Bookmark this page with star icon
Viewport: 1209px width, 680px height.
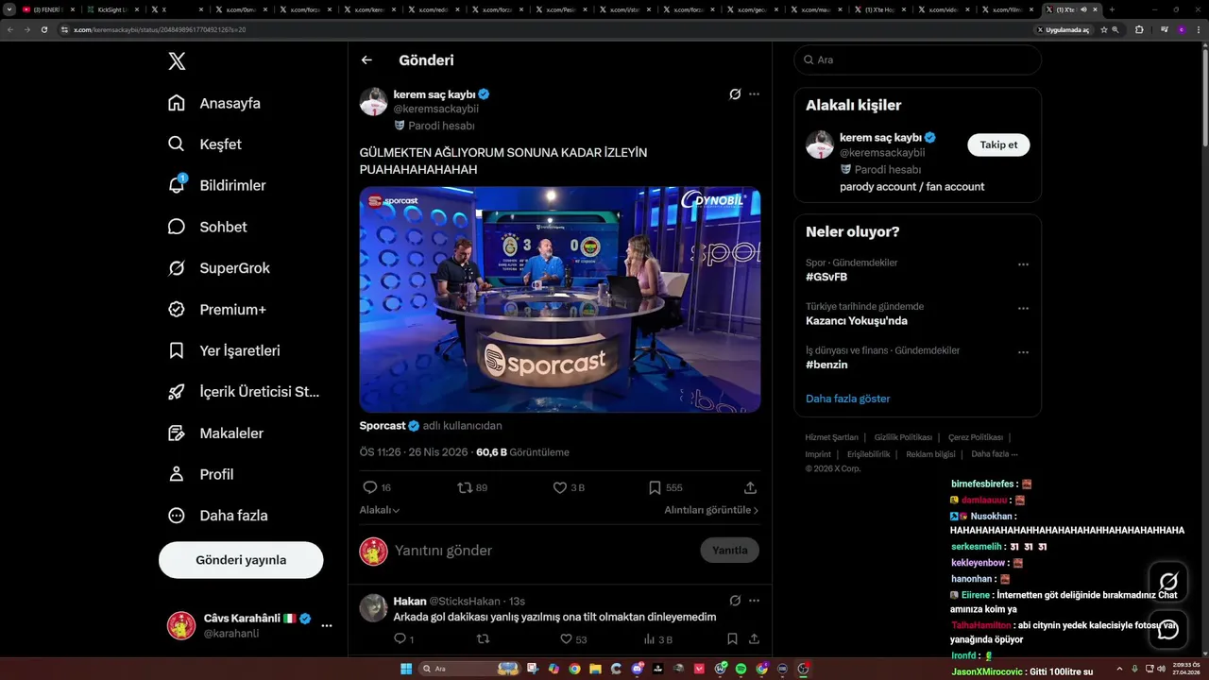pyautogui.click(x=1103, y=29)
